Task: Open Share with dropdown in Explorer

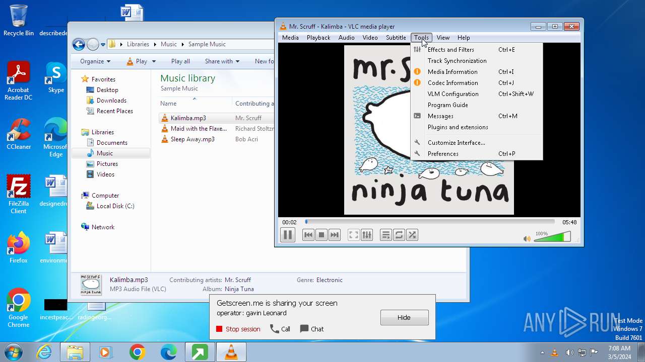Action: 222,61
